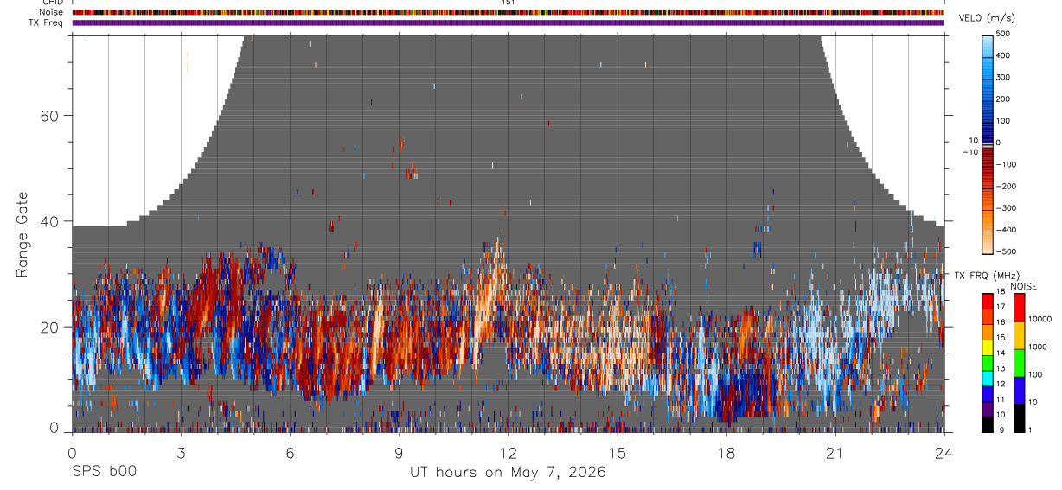Click the 3 hour tick label on time axis
Screen dimensions: 1062x490
pos(181,452)
